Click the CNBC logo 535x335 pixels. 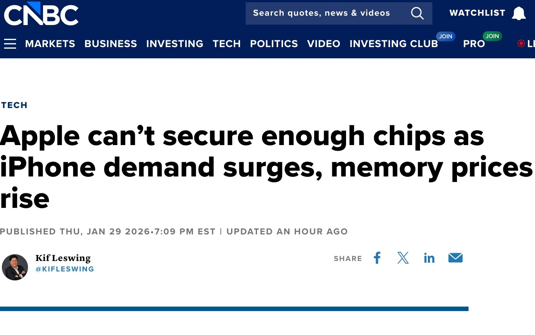pos(41,14)
